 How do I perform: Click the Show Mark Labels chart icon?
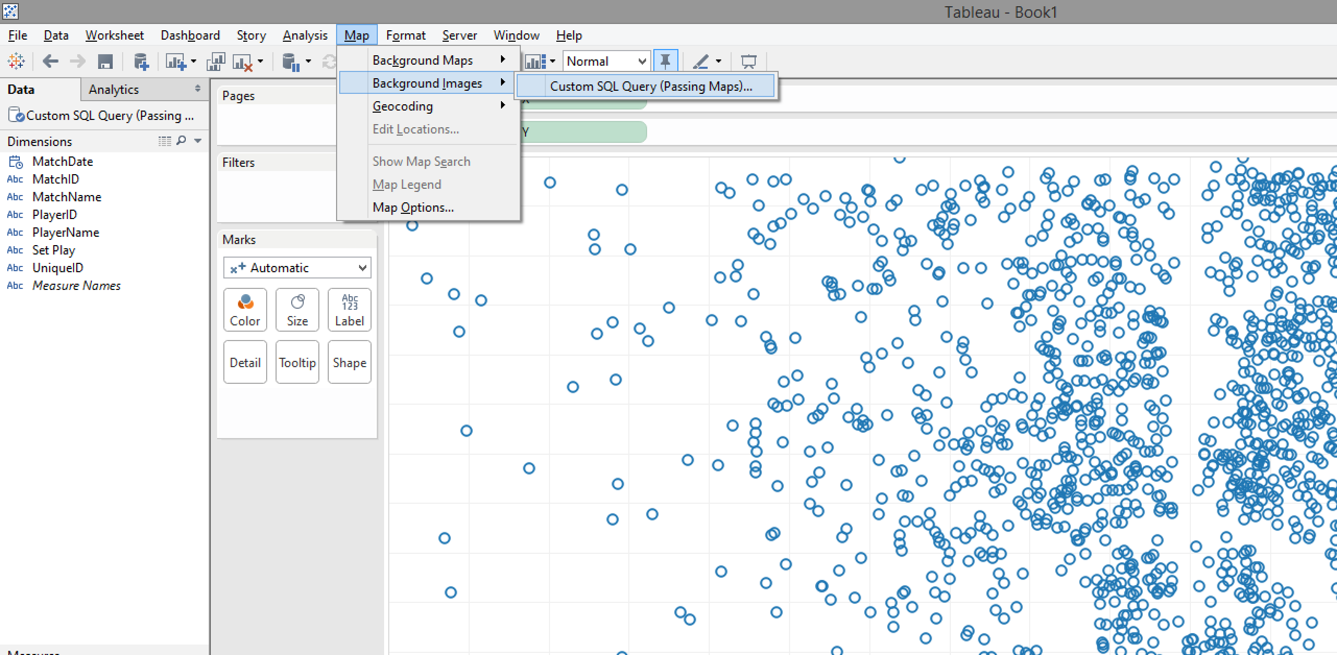coord(535,62)
